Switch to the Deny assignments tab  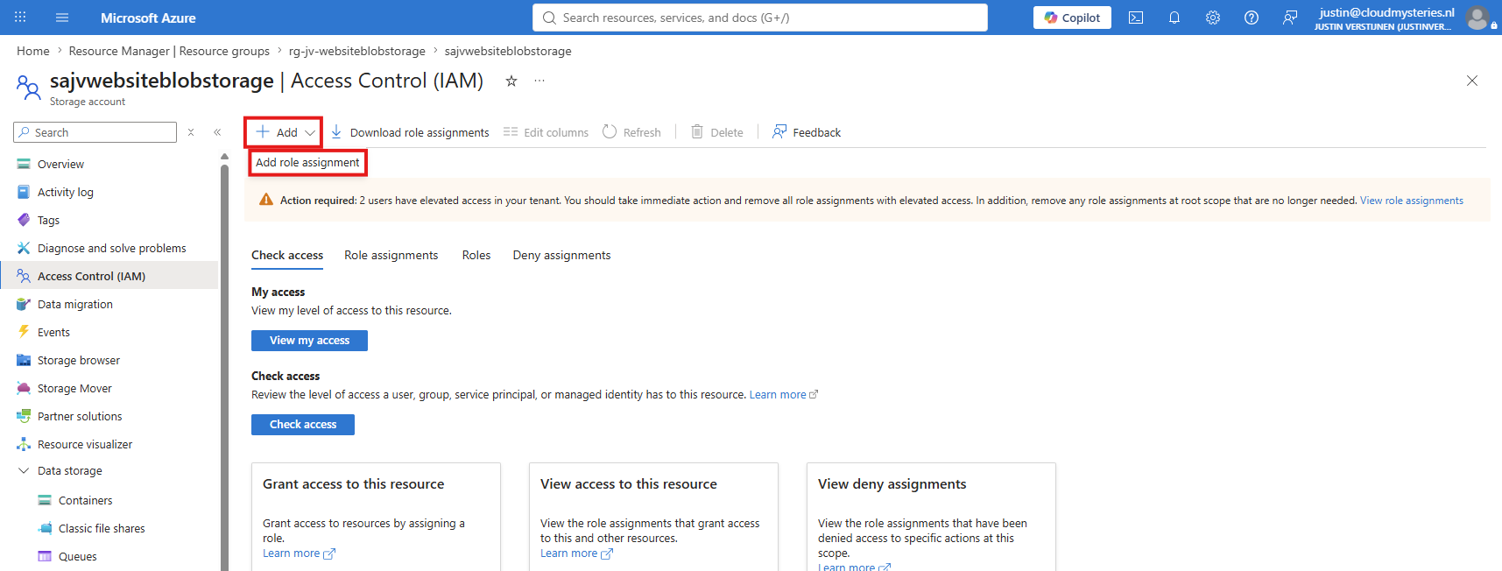point(561,255)
